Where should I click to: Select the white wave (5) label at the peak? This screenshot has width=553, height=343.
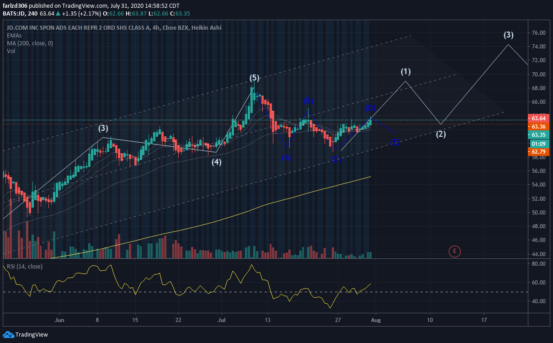255,78
